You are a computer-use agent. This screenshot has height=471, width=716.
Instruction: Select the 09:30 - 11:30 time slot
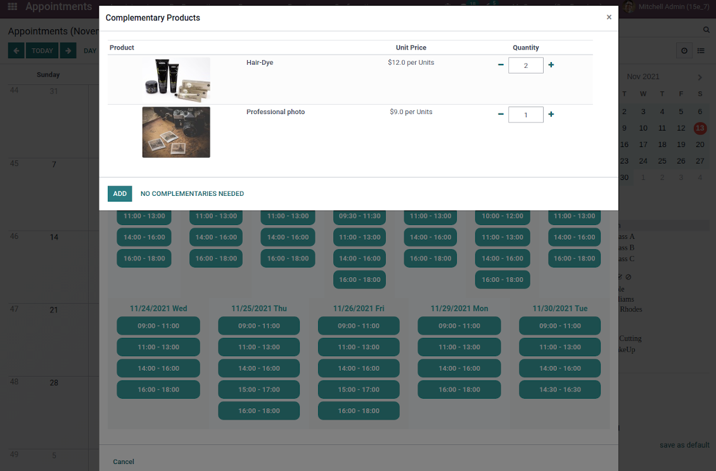coord(359,216)
